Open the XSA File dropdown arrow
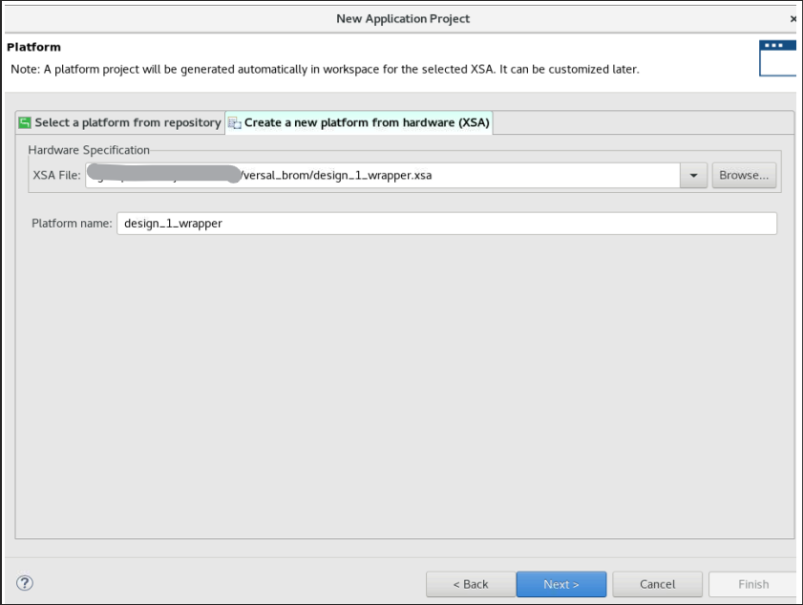The height and width of the screenshot is (605, 803). click(692, 175)
